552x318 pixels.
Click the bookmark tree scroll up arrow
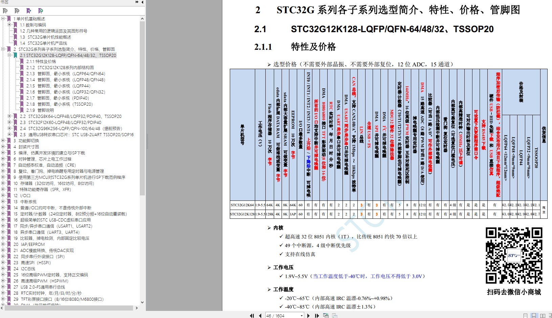click(142, 19)
